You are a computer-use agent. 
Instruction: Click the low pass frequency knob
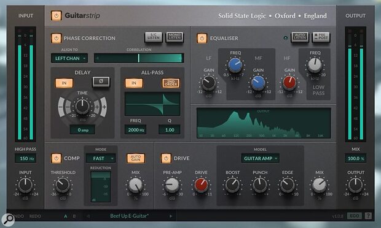click(315, 65)
